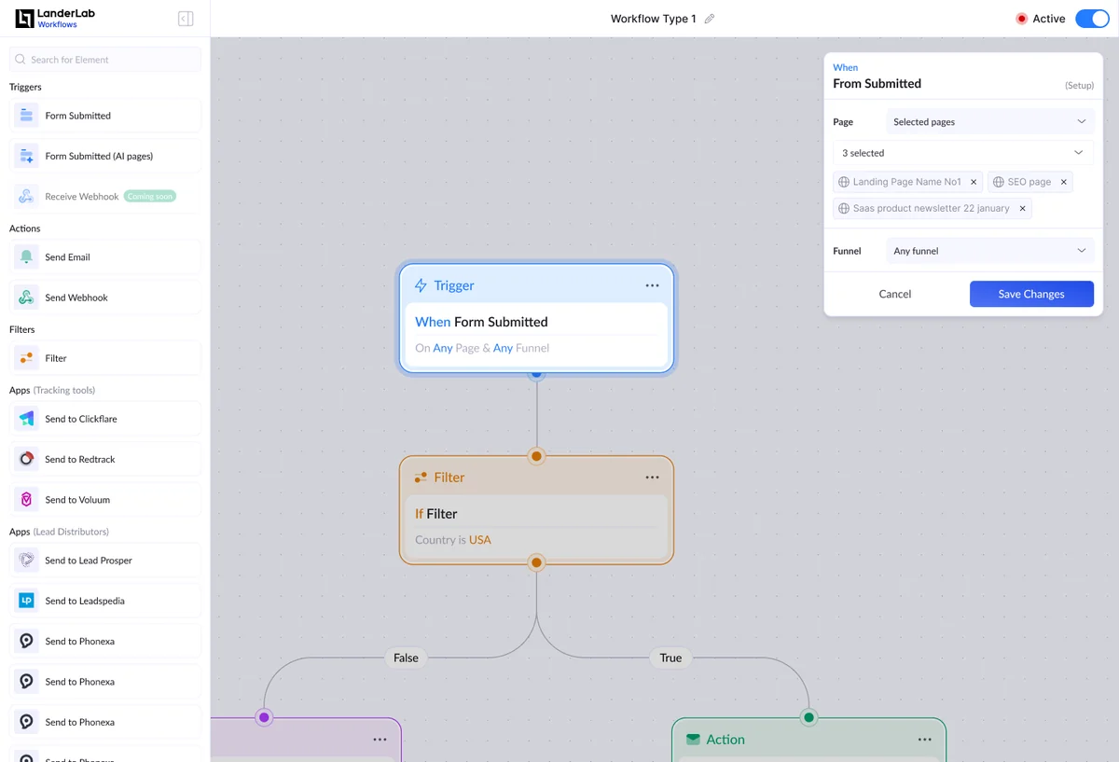Expand the 3 selected pages dropdown
The image size is (1119, 762).
pos(963,153)
